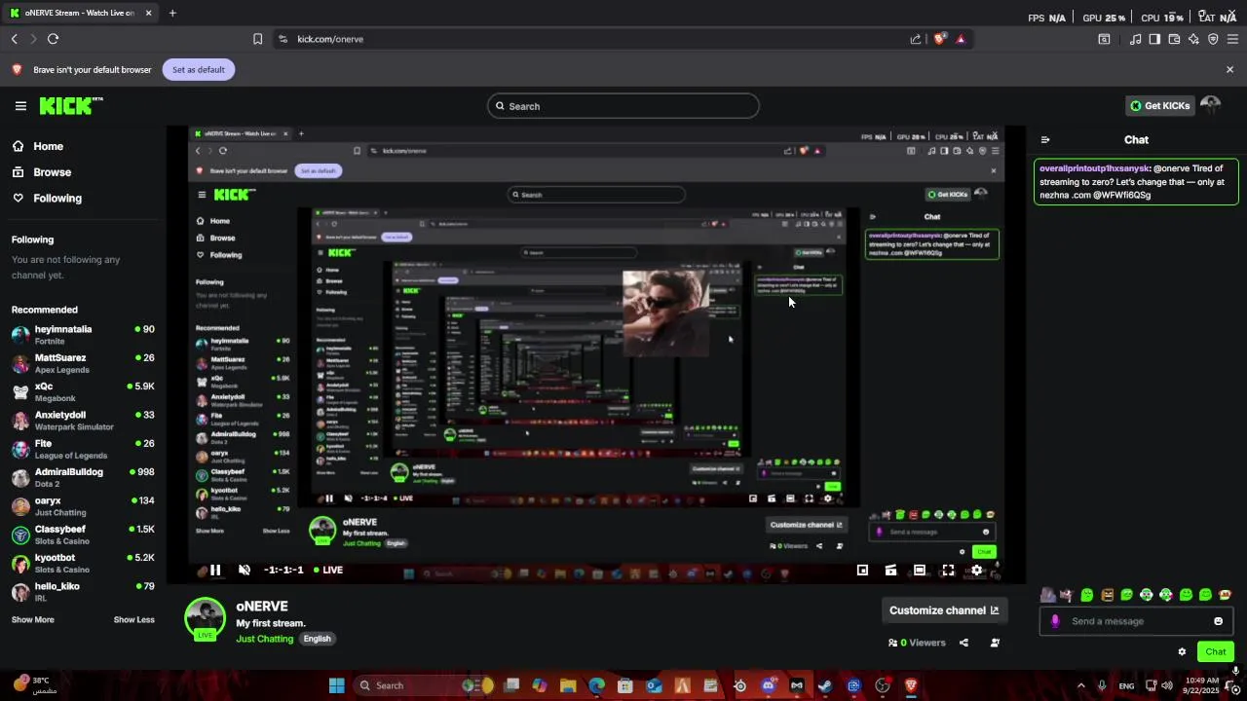Viewport: 1247px width, 701px height.
Task: Click Set as default browser button
Action: 199,69
